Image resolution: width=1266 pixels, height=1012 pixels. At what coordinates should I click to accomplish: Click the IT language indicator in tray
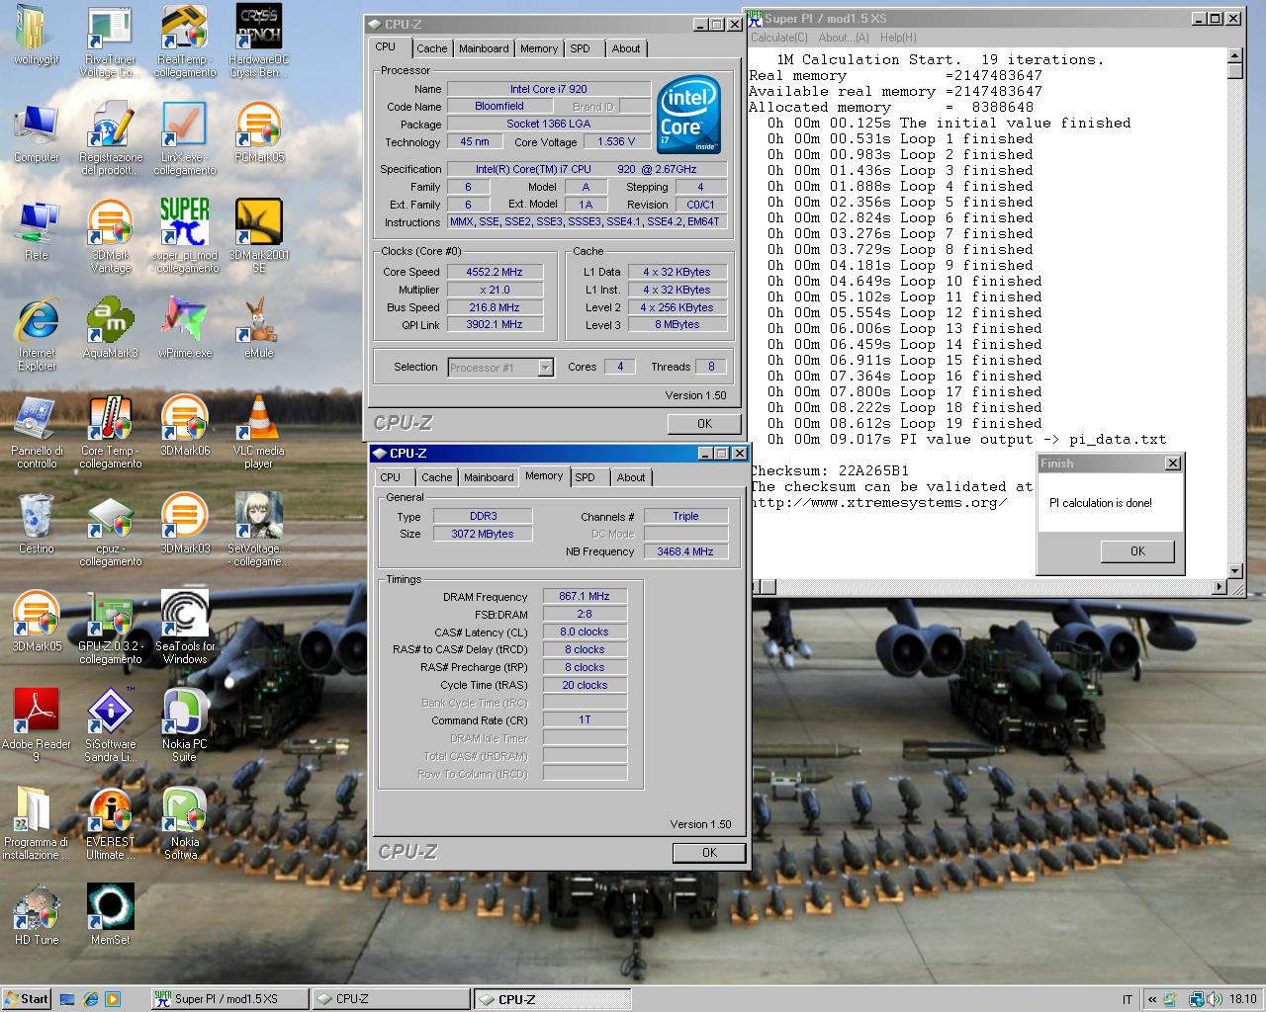(x=1127, y=999)
